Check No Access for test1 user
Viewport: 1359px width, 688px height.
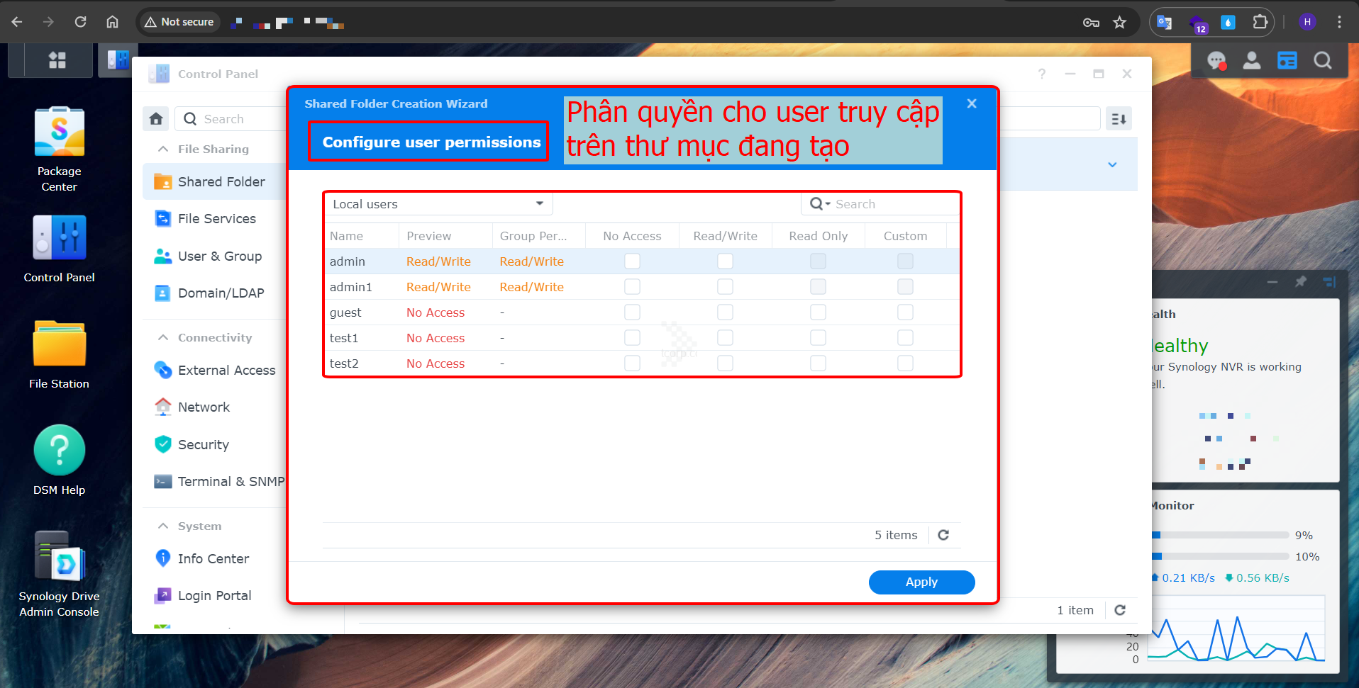pos(632,338)
